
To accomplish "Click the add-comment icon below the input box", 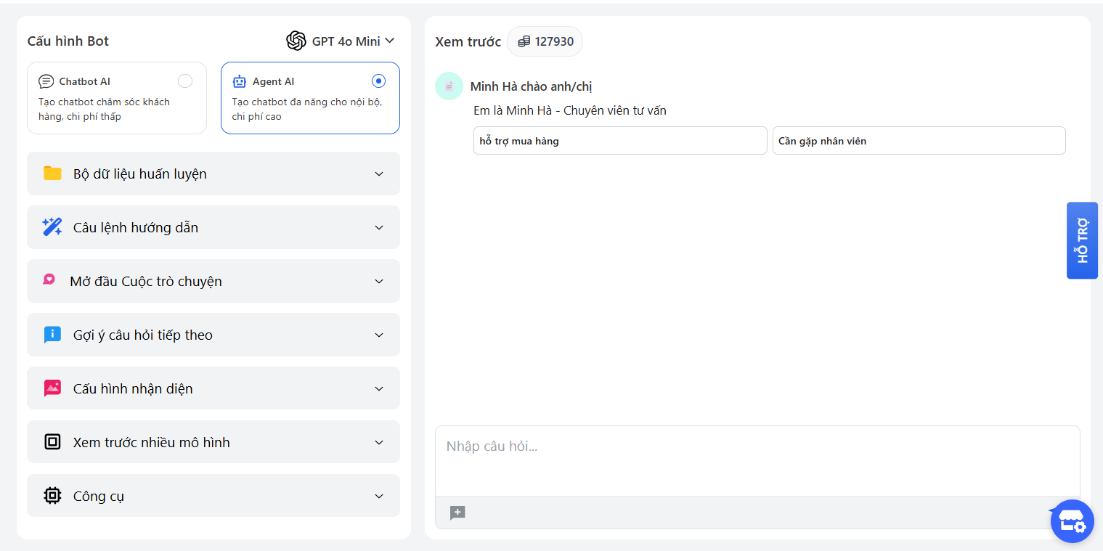I will click(457, 513).
